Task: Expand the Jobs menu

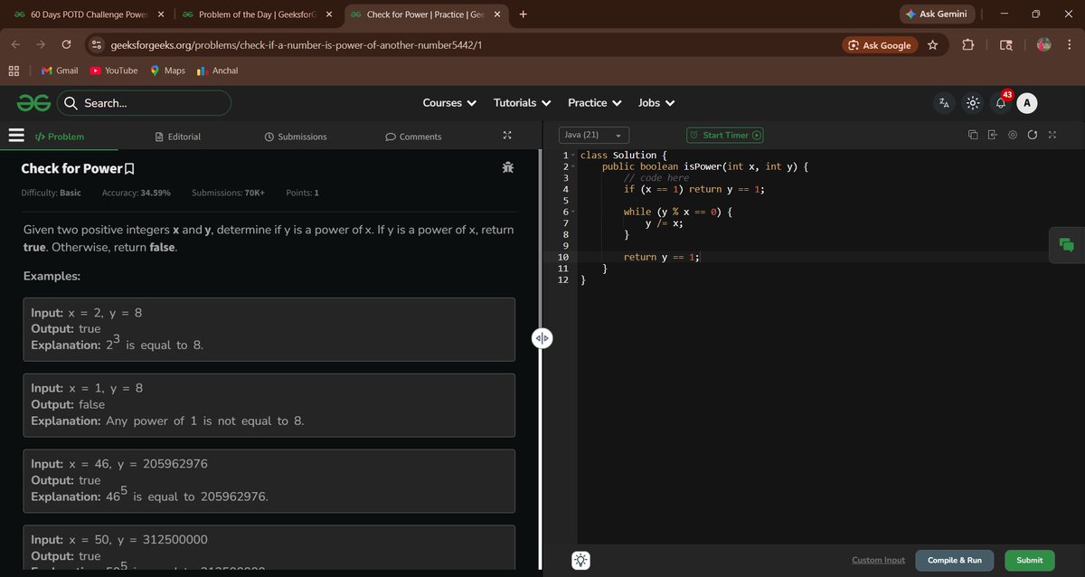Action: (x=656, y=103)
